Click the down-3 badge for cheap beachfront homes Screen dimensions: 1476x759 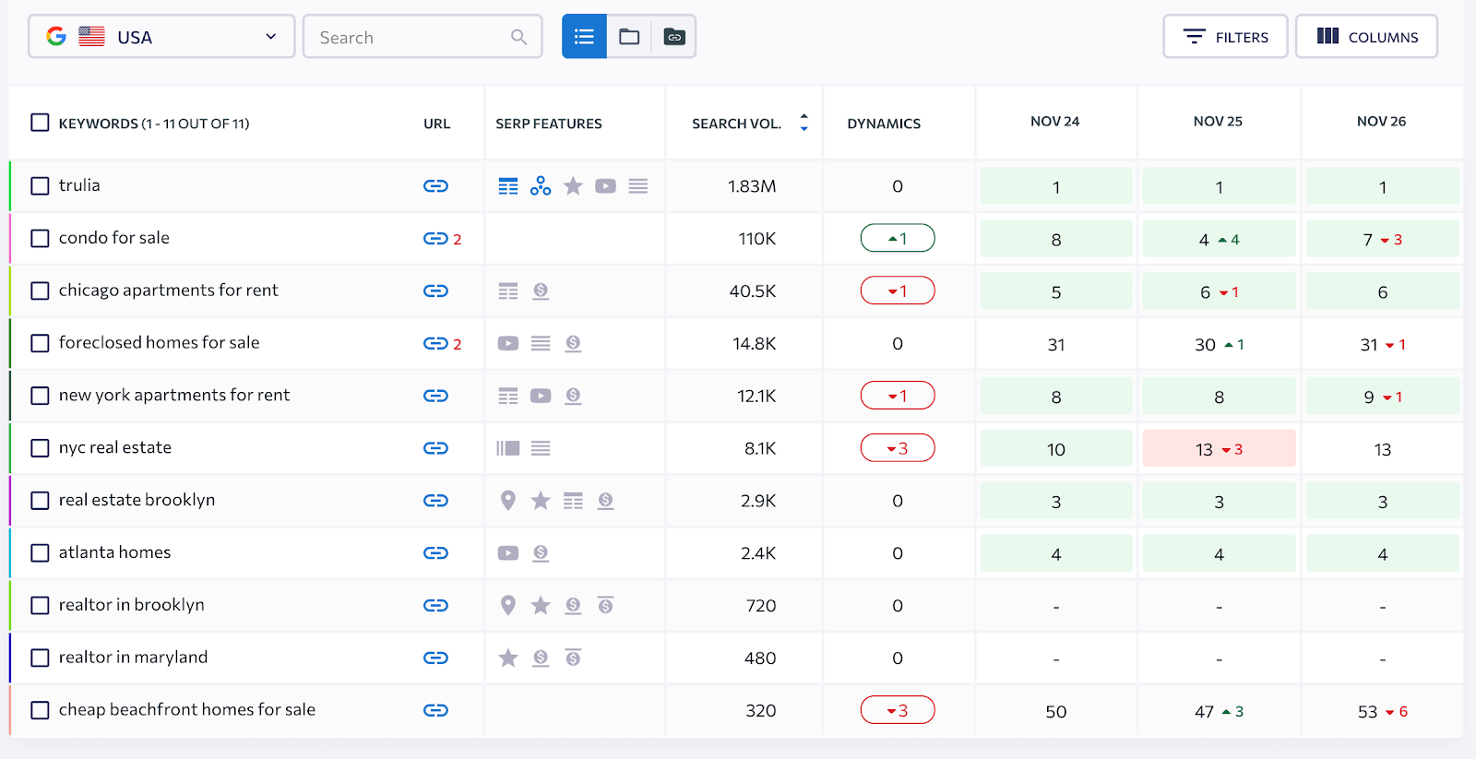click(898, 711)
